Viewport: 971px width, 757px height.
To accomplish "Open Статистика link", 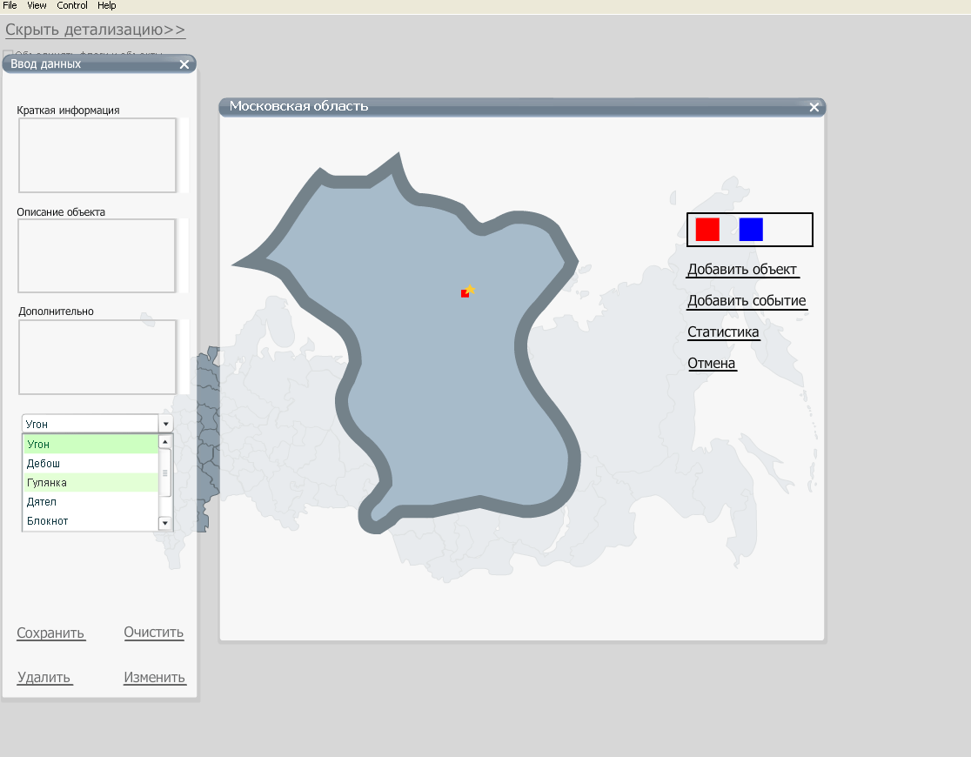I will pyautogui.click(x=723, y=332).
